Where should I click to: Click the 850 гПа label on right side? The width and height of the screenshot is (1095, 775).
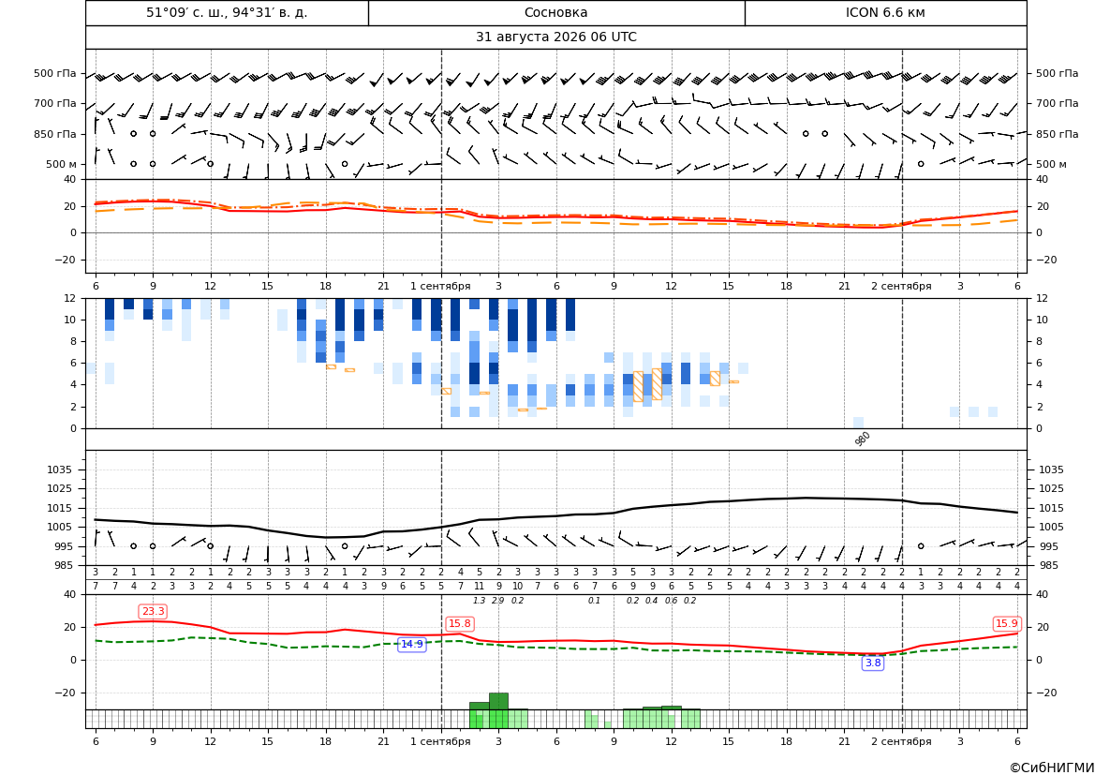tap(1058, 134)
